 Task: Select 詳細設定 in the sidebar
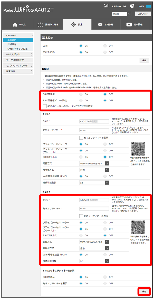tap(12, 44)
